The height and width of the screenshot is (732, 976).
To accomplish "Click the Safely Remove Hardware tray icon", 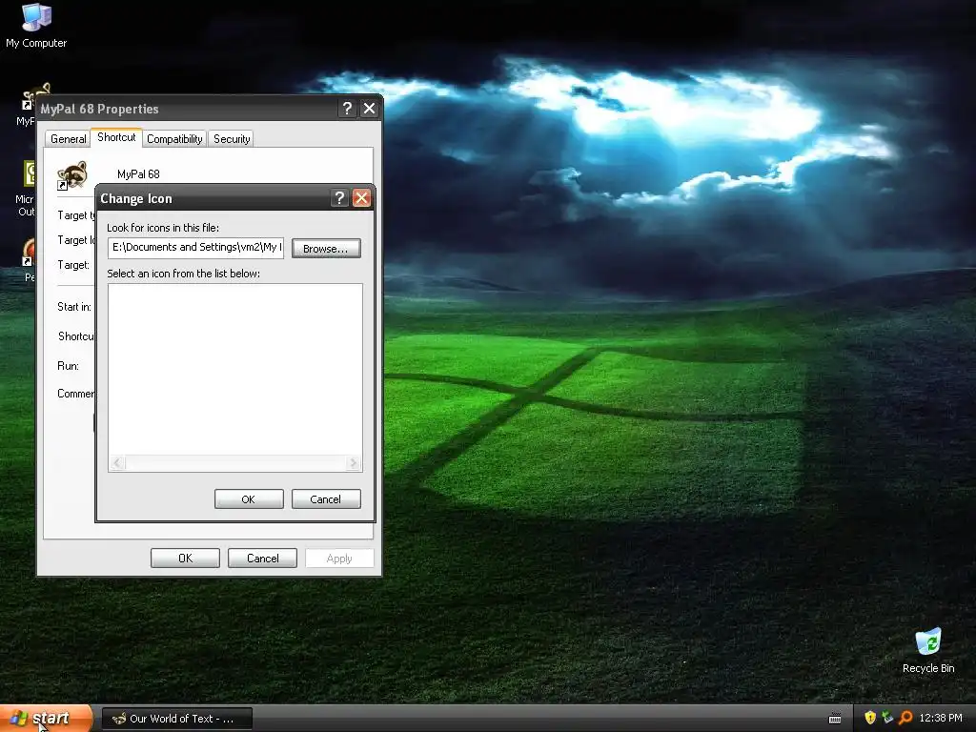I will pyautogui.click(x=887, y=718).
